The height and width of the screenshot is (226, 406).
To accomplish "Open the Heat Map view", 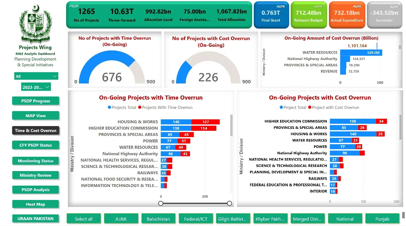I will 36,204.
